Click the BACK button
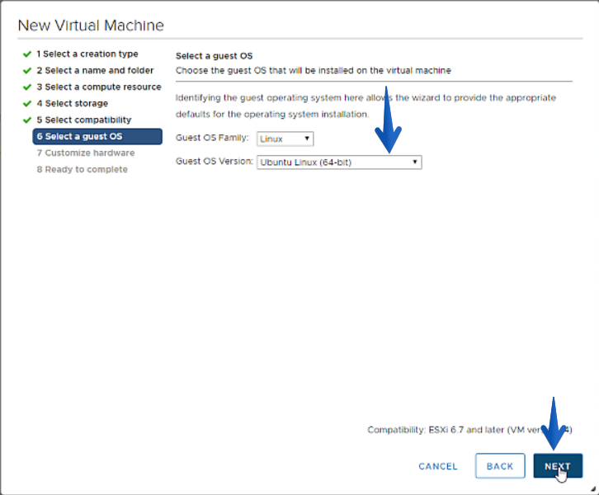Viewport: 599px width, 495px height. click(500, 465)
